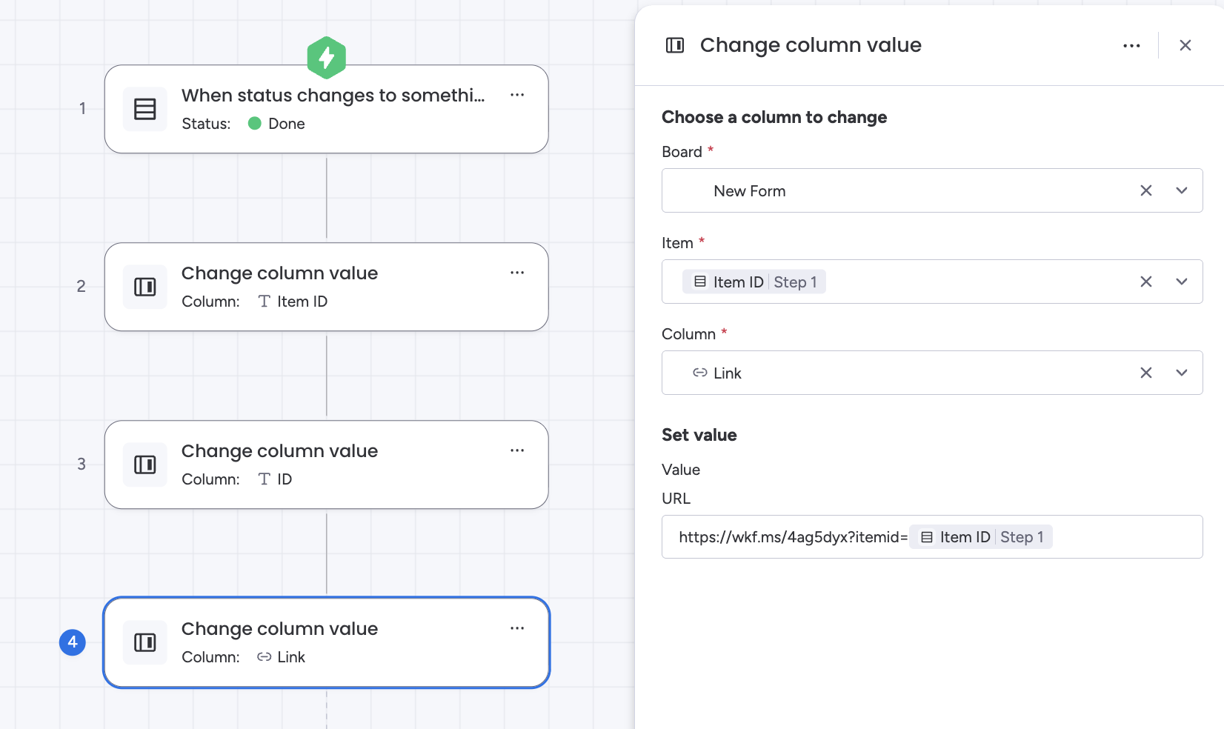
Task: Expand the Board dropdown chevron
Action: pos(1182,190)
